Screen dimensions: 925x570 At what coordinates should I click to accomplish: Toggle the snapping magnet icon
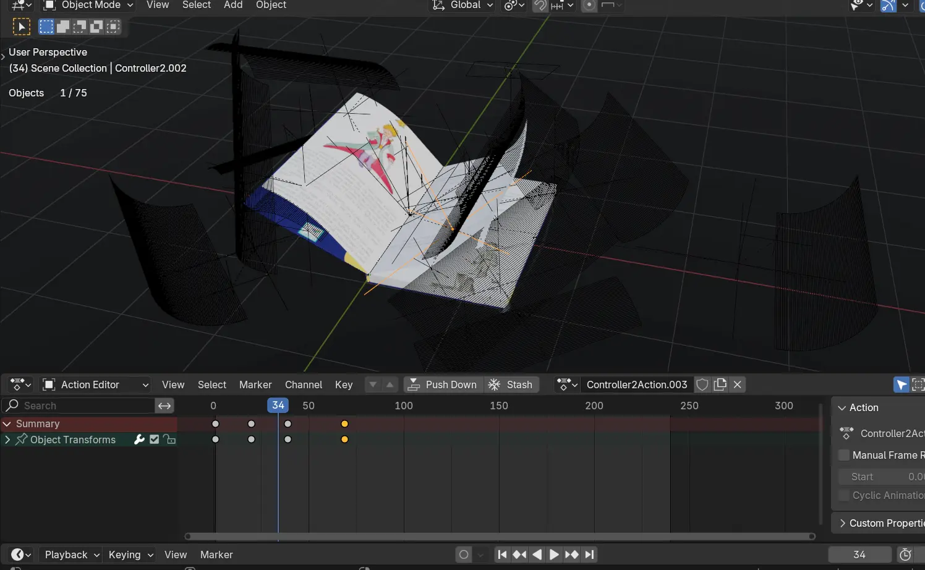(540, 6)
